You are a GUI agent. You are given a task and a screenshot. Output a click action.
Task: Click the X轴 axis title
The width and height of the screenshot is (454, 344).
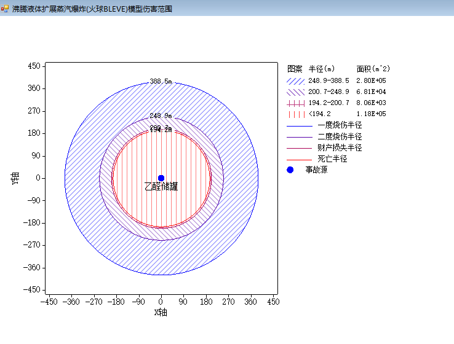[x=161, y=312]
